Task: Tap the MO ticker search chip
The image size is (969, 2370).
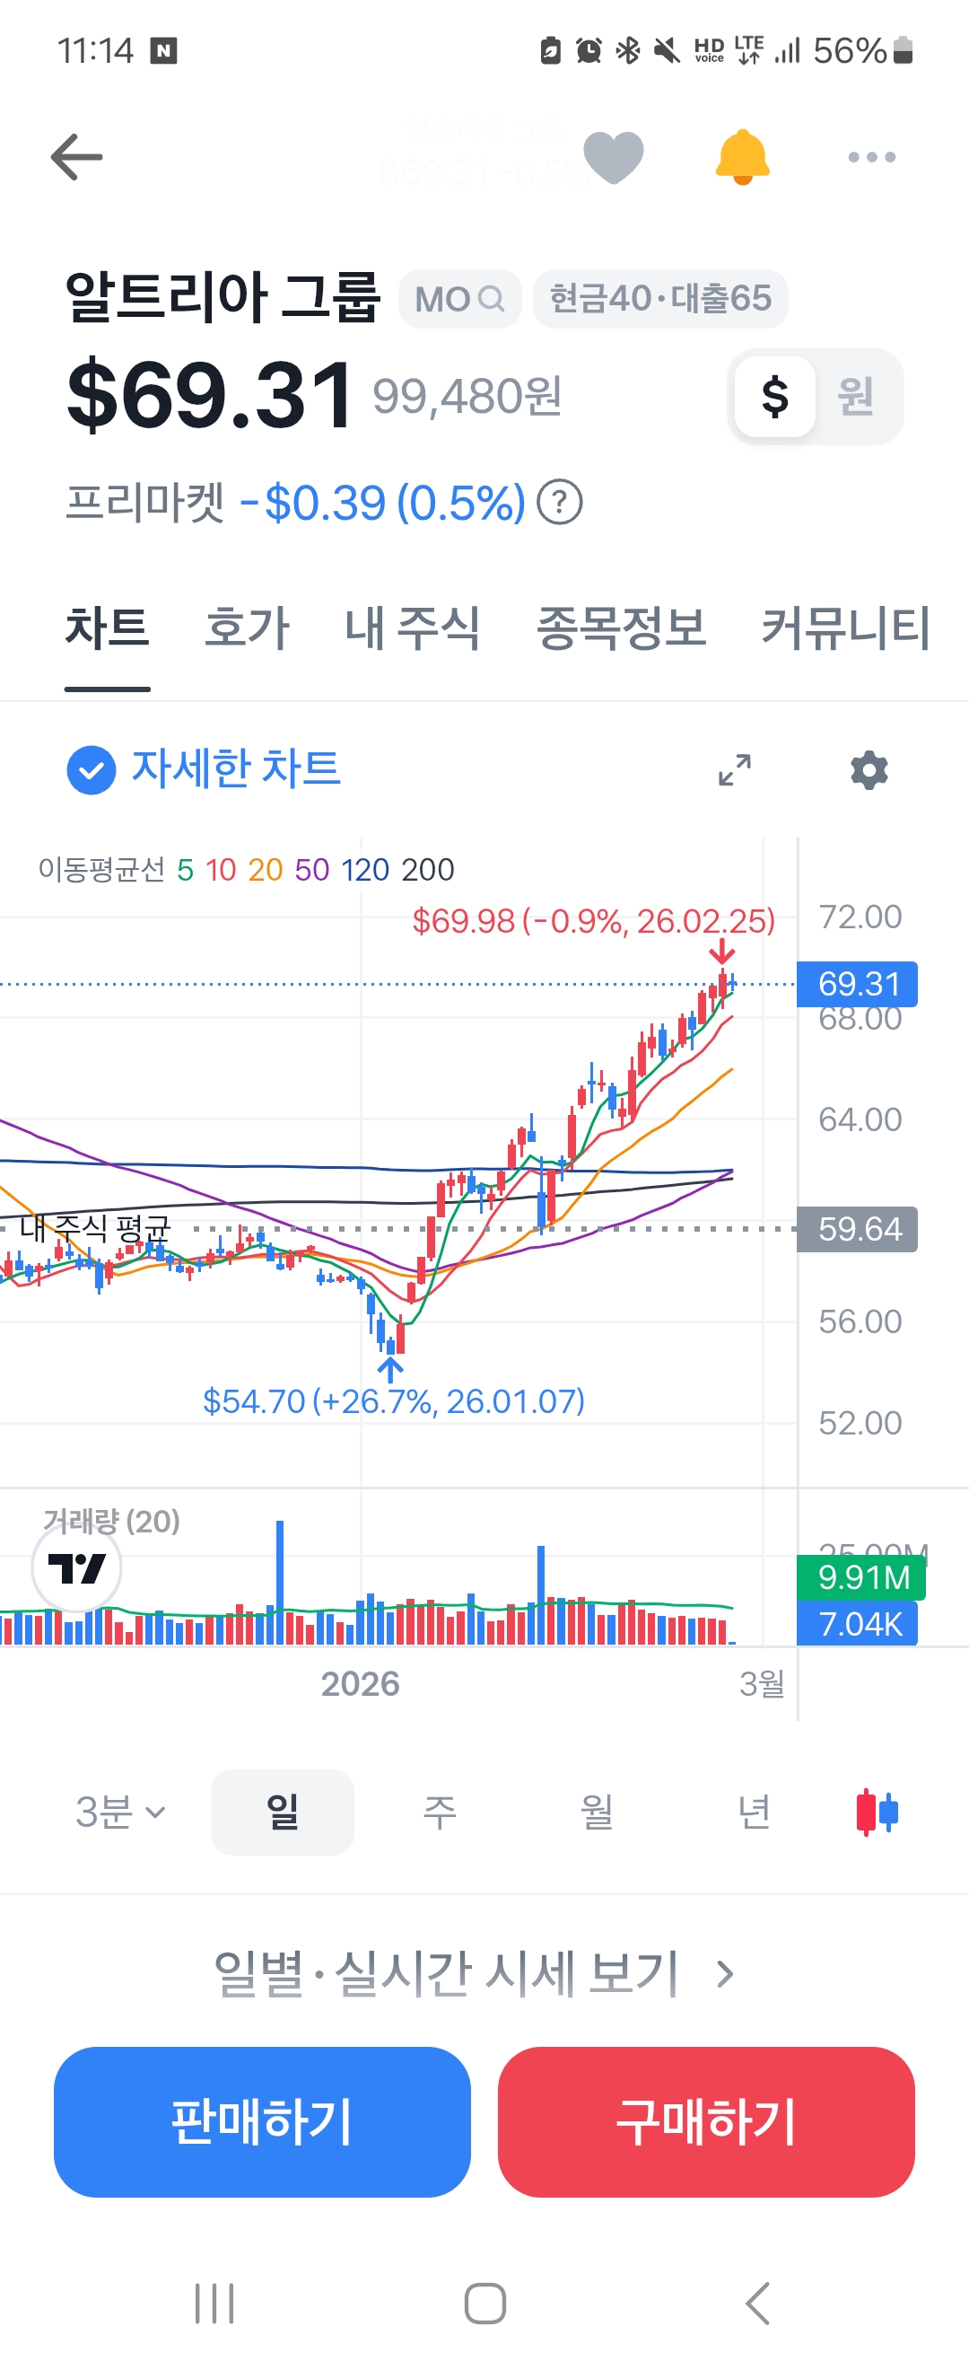Action: coord(459,299)
